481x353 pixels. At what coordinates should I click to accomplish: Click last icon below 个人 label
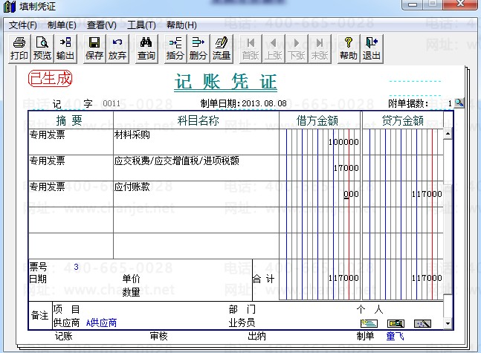[422, 323]
